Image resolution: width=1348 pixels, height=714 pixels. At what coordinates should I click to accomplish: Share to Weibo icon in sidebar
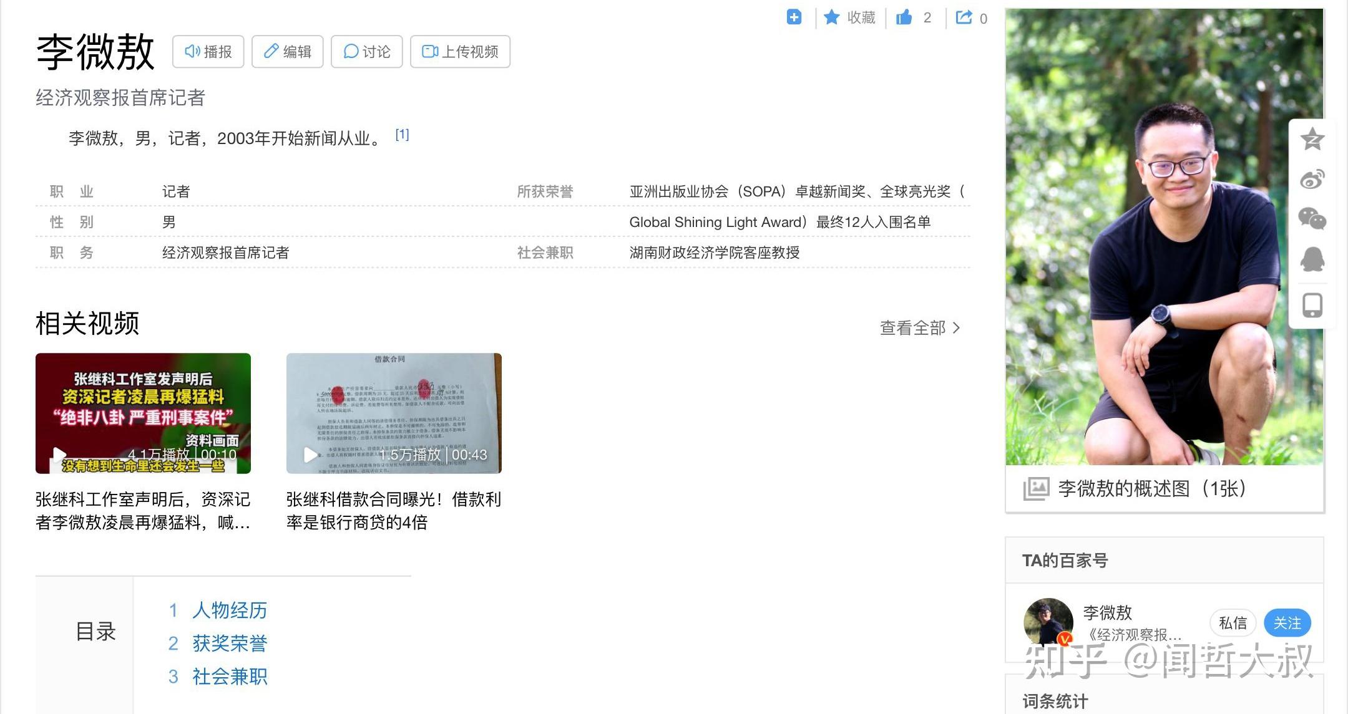tap(1312, 180)
